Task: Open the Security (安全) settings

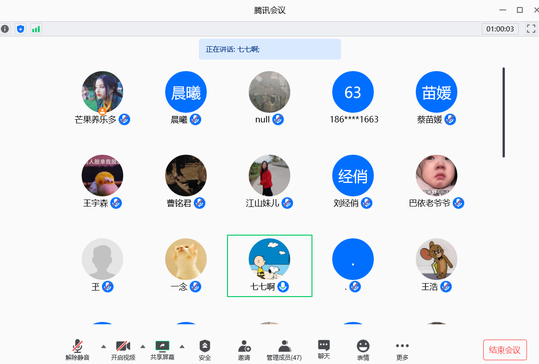Action: (205, 350)
